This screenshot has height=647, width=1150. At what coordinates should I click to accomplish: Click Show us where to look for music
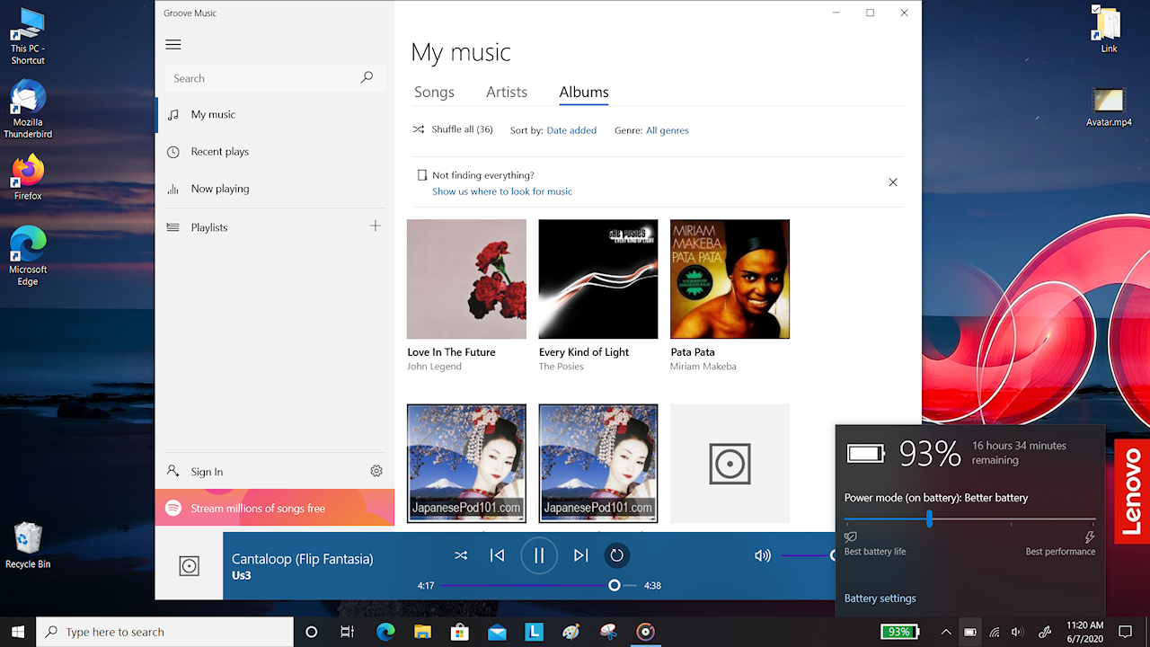(x=502, y=191)
